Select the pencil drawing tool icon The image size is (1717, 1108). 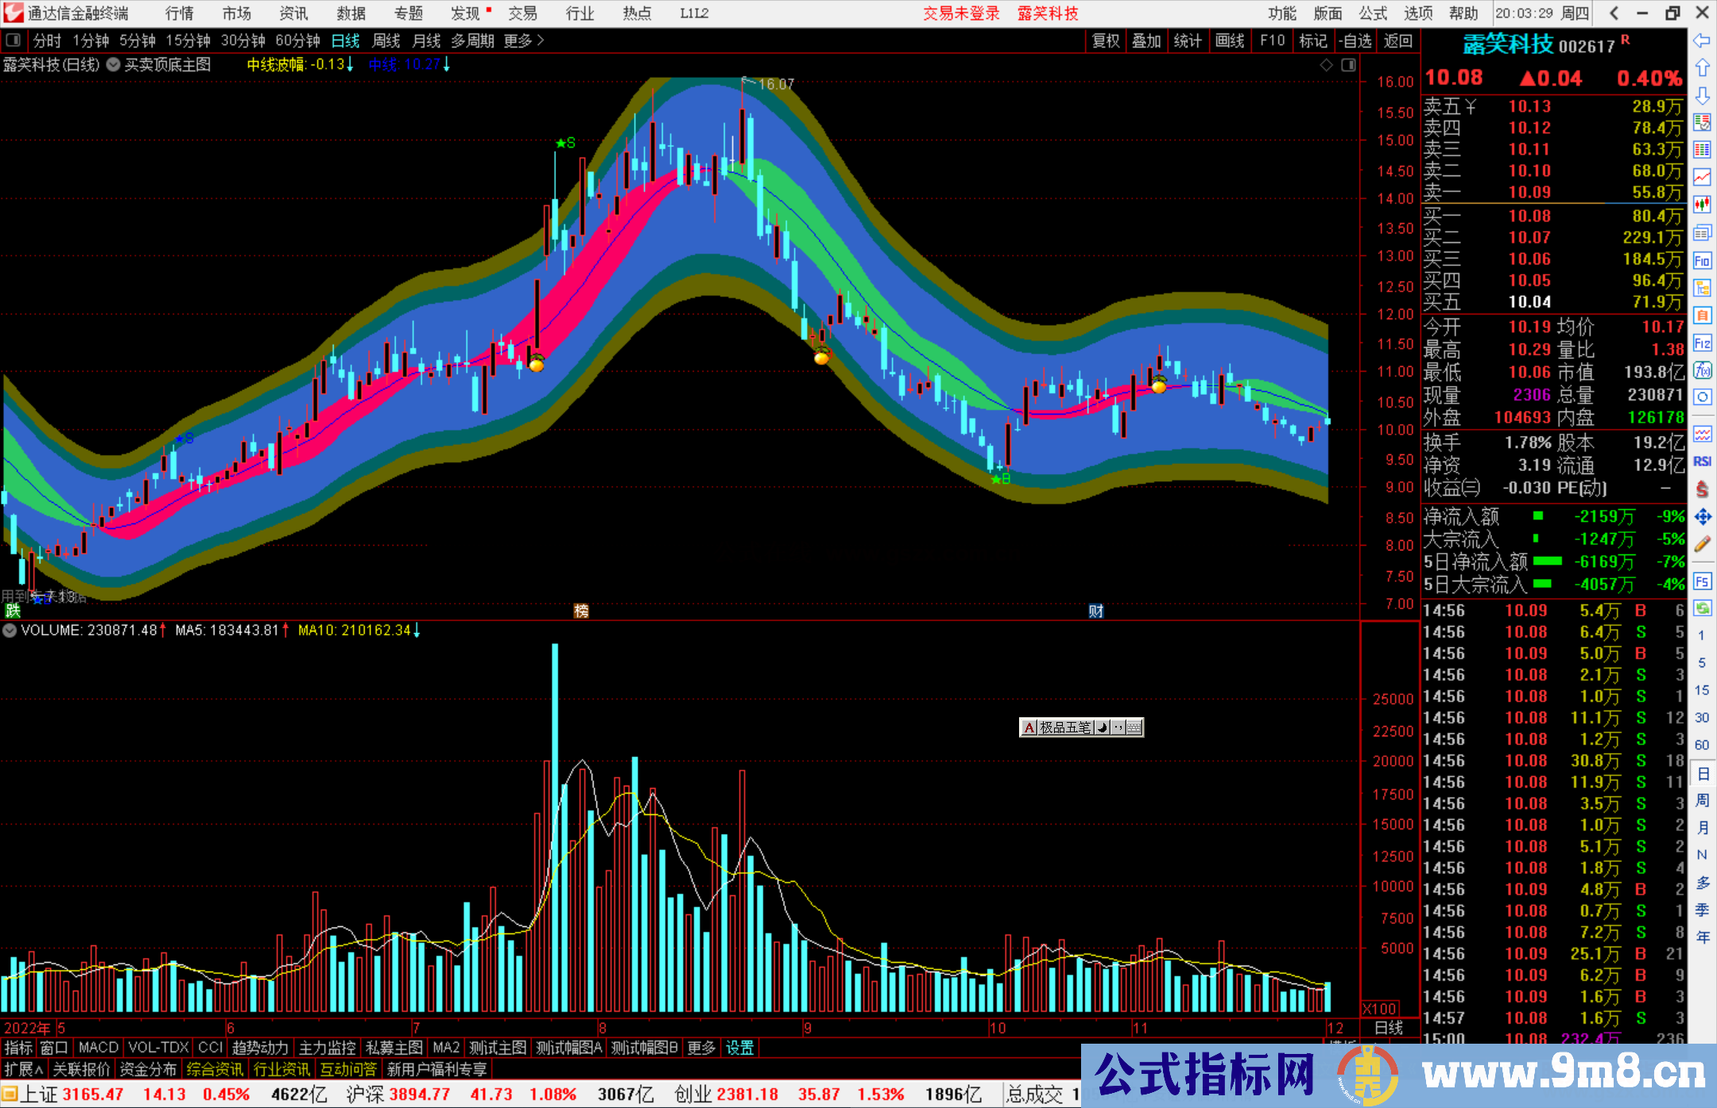1702,544
